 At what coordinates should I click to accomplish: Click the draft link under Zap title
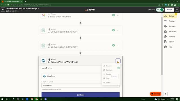pyautogui.click(x=8, y=11)
